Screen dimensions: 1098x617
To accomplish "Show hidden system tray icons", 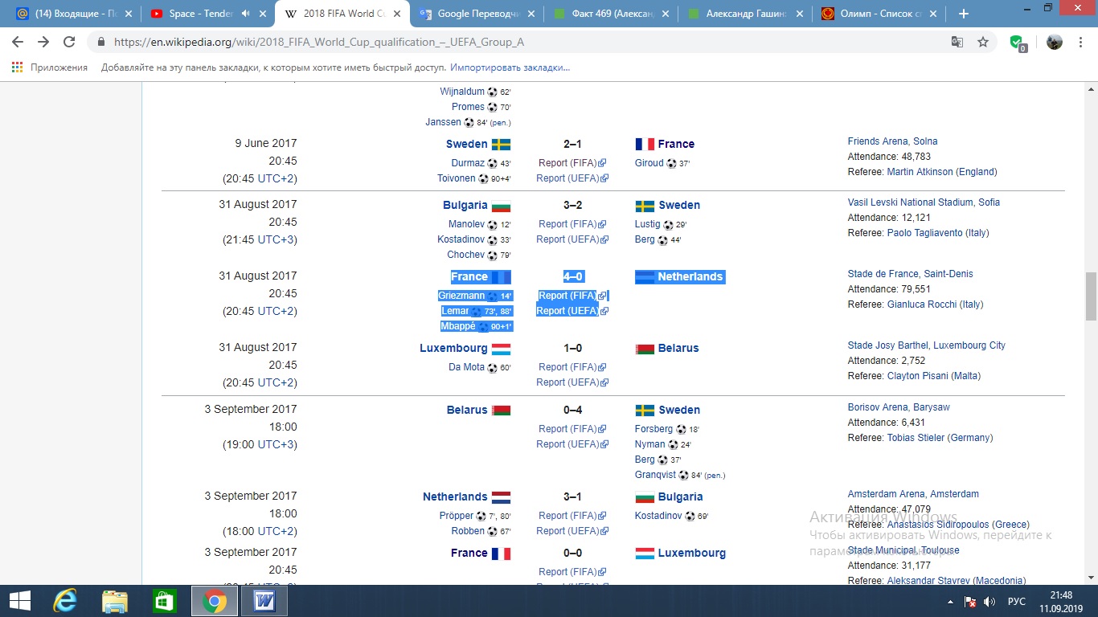I will [950, 602].
